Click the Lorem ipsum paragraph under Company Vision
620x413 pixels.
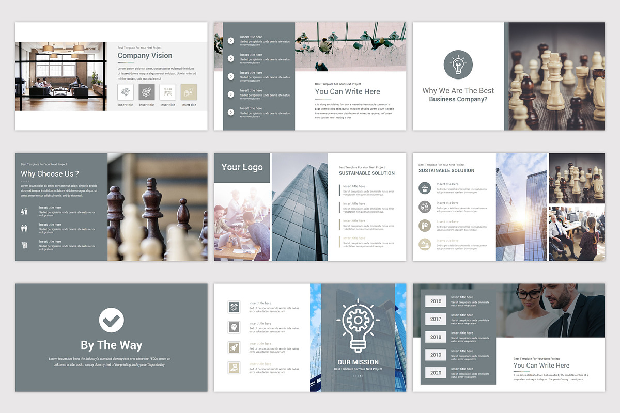pos(156,73)
